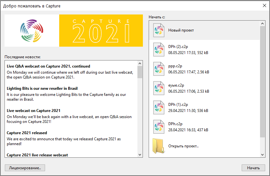Click date line 29.04.2021 11:30, 536 kB
Image resolution: width=270 pixels, height=176 pixels.
point(188,111)
